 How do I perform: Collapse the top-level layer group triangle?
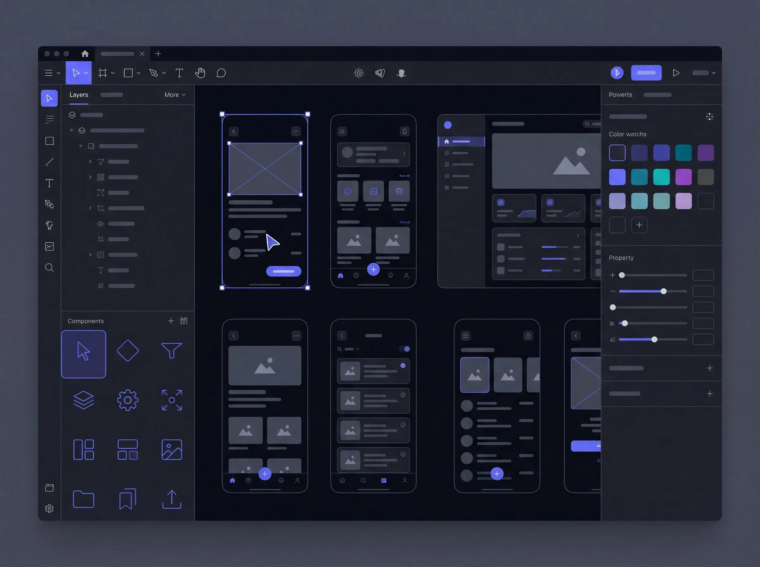[x=72, y=130]
